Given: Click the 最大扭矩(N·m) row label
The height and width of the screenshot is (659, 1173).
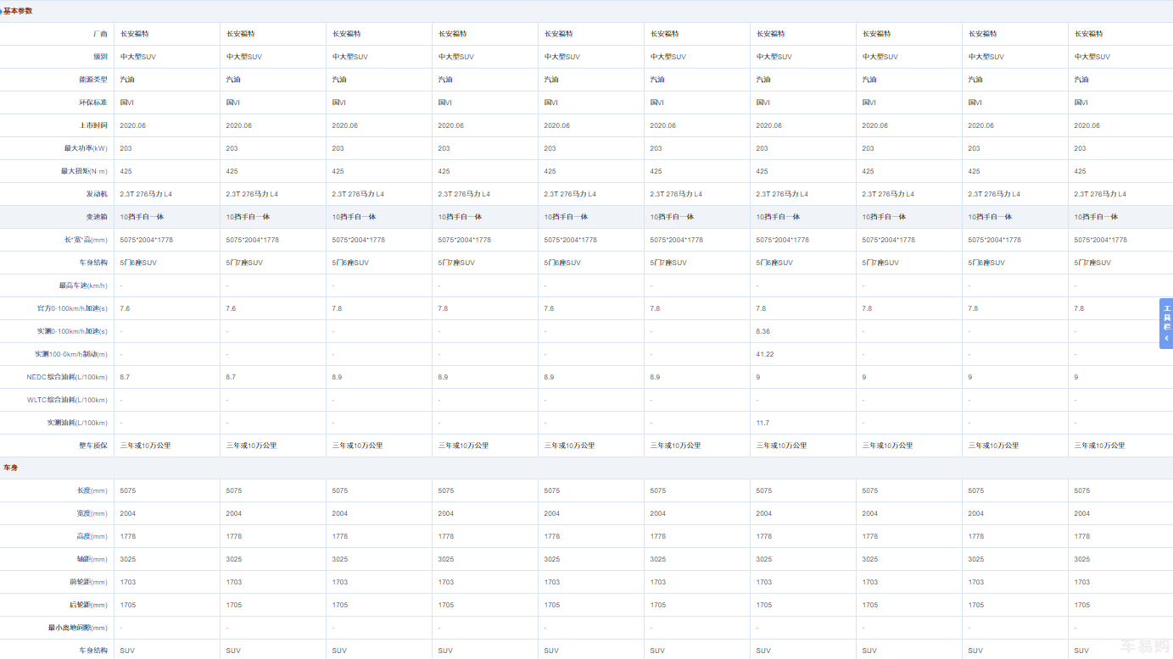Looking at the screenshot, I should tap(84, 171).
